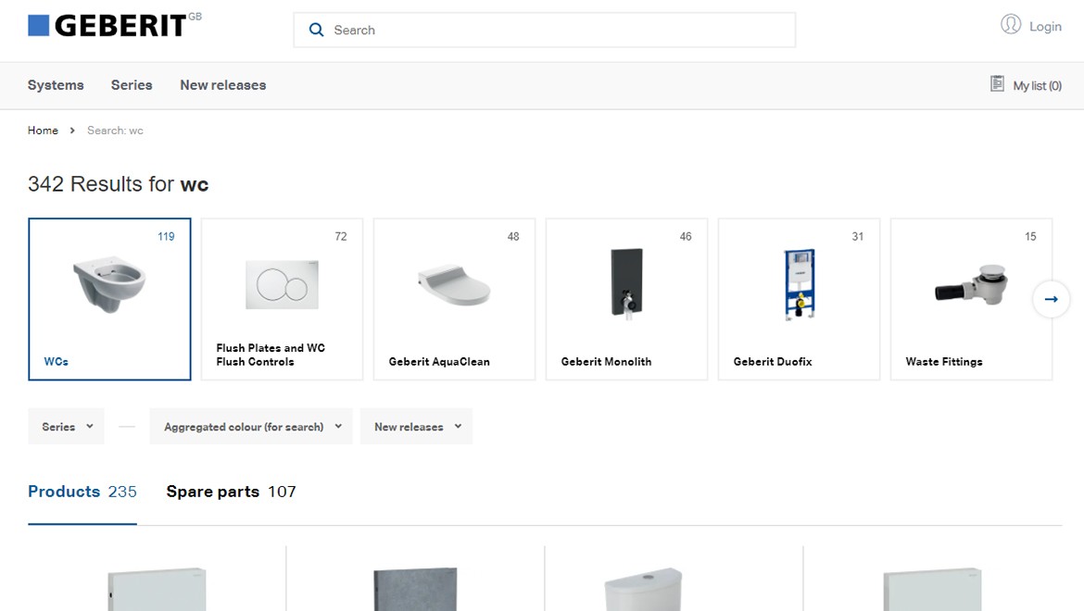The image size is (1084, 611).
Task: Focus the Search input field
Action: click(x=544, y=30)
